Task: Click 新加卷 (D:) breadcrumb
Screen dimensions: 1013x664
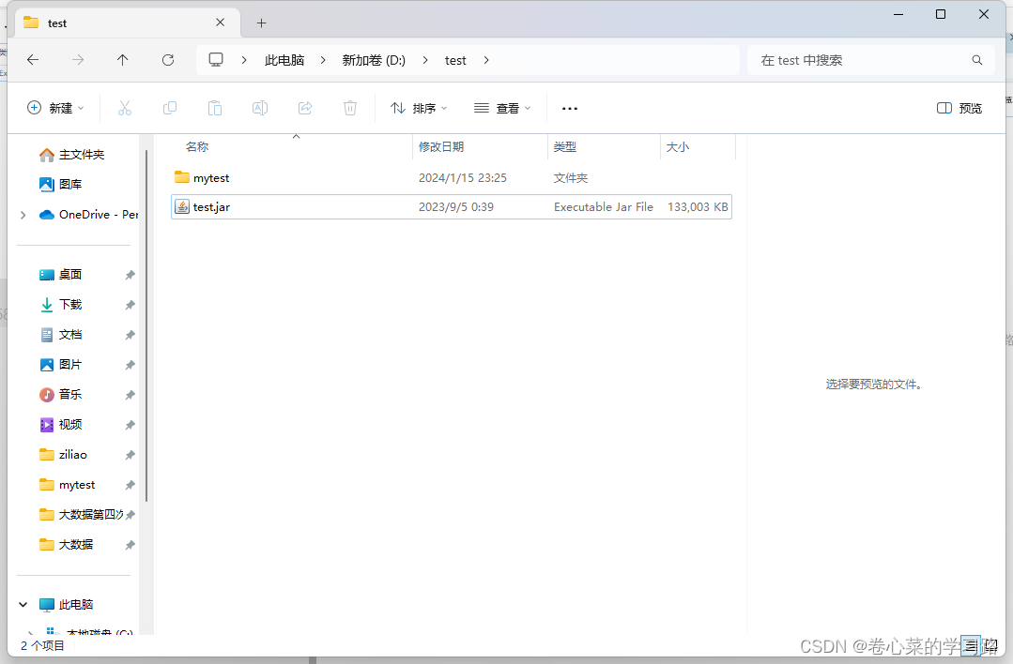Action: [374, 60]
